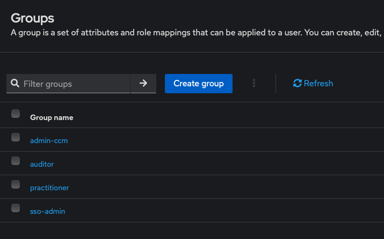Viewport: 384px width, 239px height.
Task: Open the auditor group details
Action: coord(42,164)
